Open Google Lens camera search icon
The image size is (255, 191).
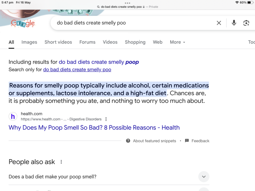(x=246, y=23)
